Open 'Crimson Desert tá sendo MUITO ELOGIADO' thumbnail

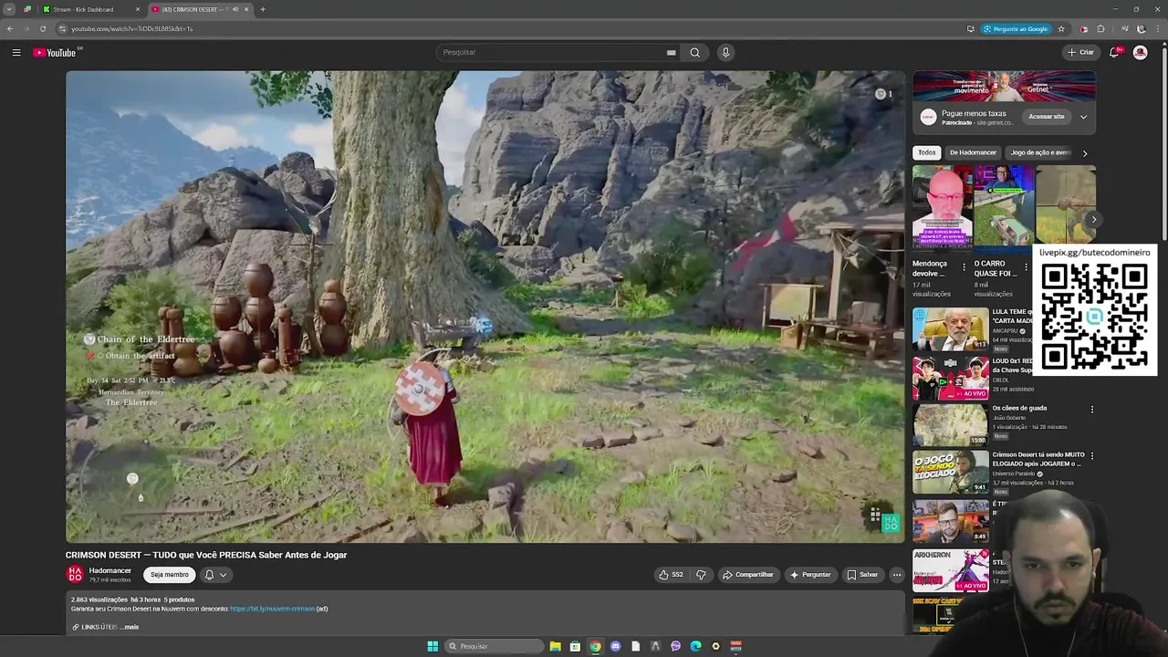[951, 472]
